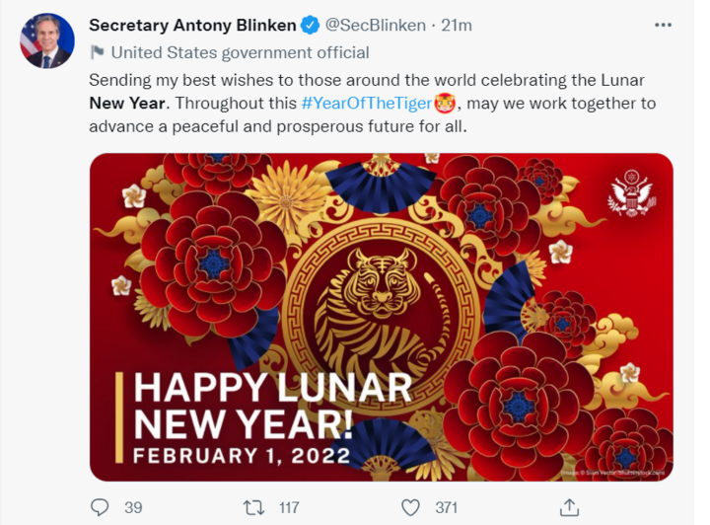The width and height of the screenshot is (710, 525).
Task: Click the 21m timestamp link
Action: [457, 26]
